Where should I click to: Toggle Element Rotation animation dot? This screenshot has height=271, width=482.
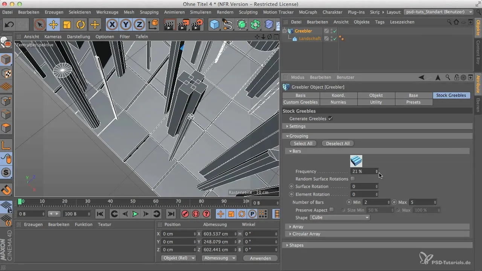(291, 194)
